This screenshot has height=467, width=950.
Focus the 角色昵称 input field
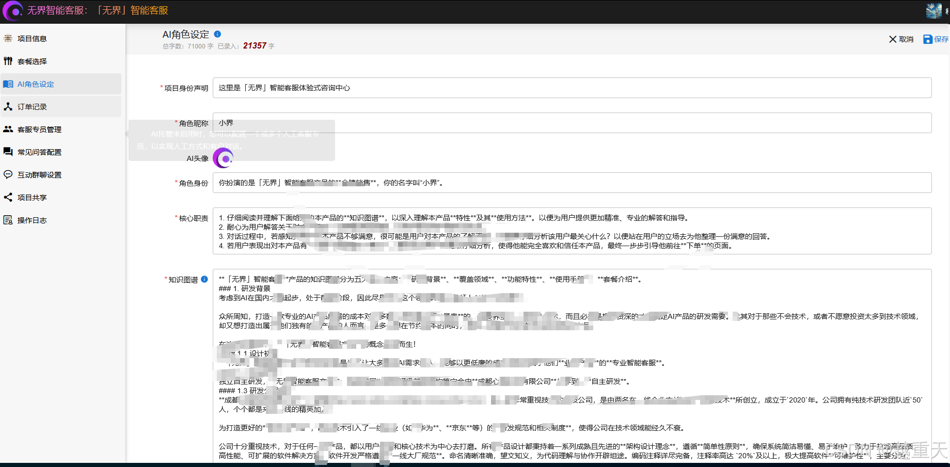tap(572, 123)
